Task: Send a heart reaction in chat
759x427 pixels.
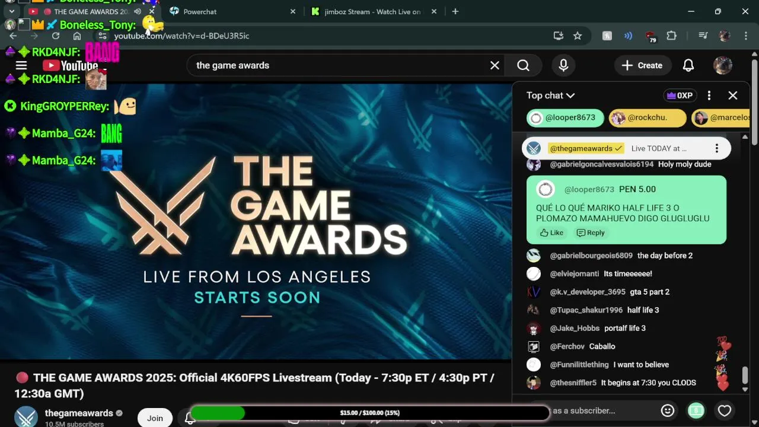Action: (x=725, y=410)
